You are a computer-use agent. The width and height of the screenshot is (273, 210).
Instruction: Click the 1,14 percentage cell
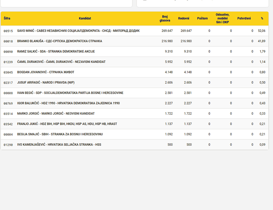262,62
